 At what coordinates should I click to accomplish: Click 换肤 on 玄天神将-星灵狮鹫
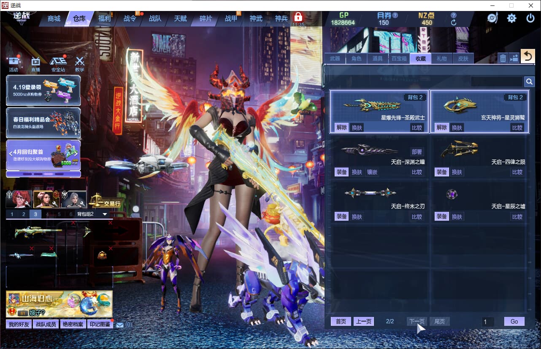pos(457,127)
